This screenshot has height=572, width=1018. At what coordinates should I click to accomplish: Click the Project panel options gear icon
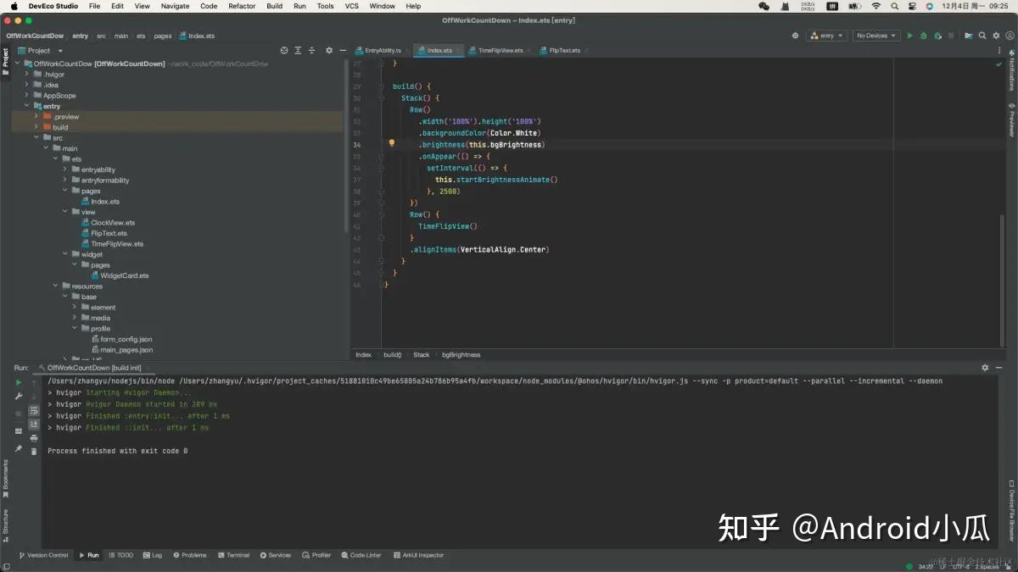[x=329, y=51]
